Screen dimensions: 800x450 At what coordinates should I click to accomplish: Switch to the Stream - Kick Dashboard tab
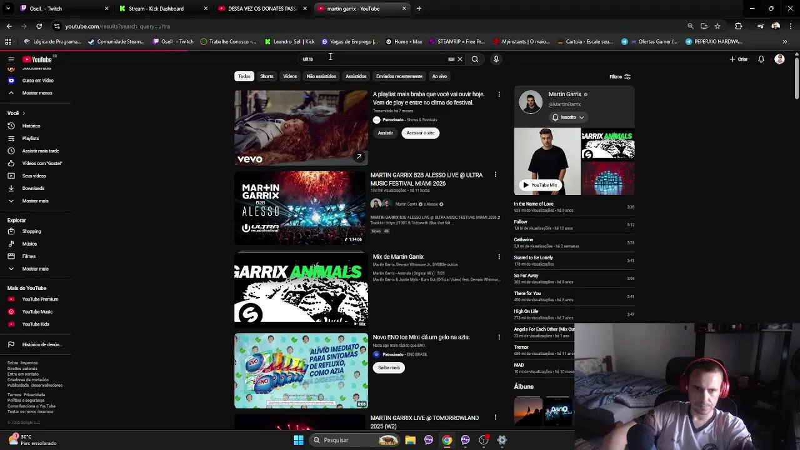pos(162,9)
